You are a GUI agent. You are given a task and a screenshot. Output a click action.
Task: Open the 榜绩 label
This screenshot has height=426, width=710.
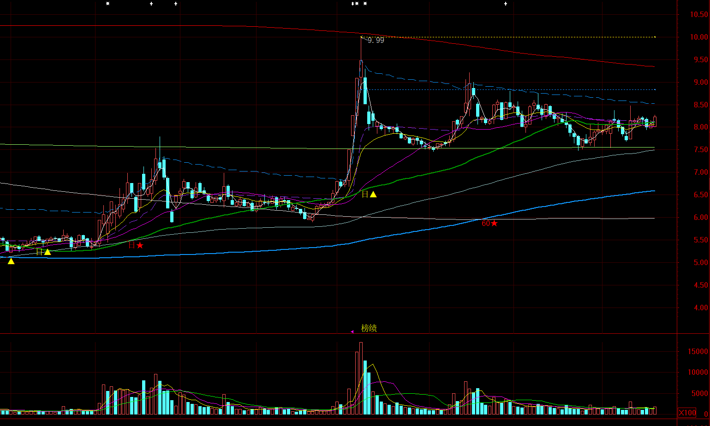coord(369,328)
